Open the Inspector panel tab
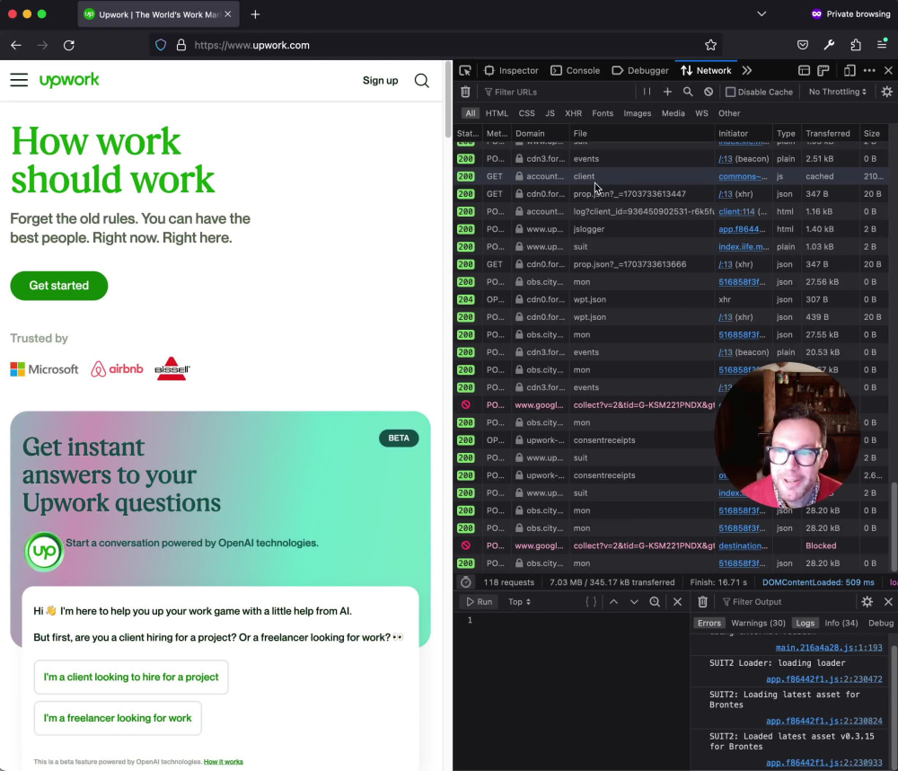Image resolution: width=898 pixels, height=771 pixels. 512,70
